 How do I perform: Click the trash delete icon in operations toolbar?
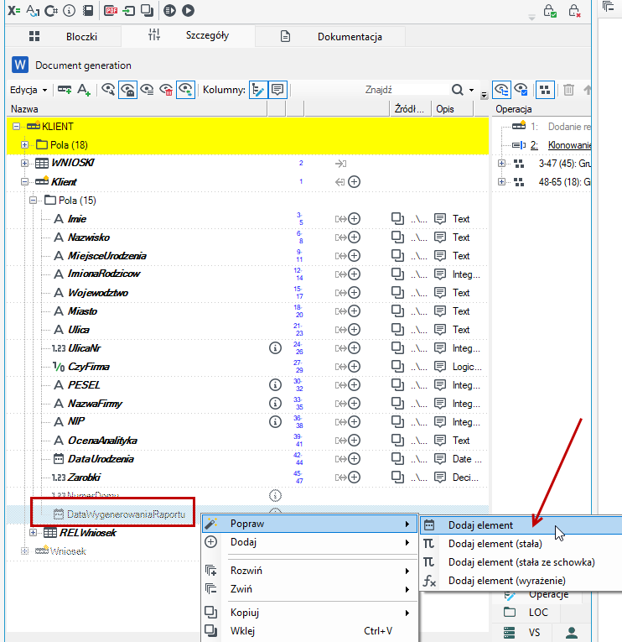click(569, 90)
